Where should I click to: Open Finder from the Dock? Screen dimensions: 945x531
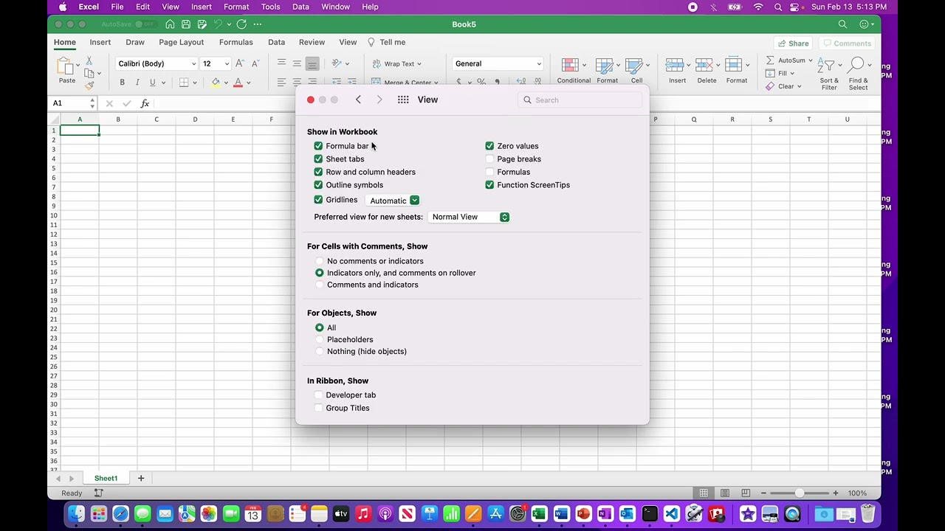tap(77, 513)
